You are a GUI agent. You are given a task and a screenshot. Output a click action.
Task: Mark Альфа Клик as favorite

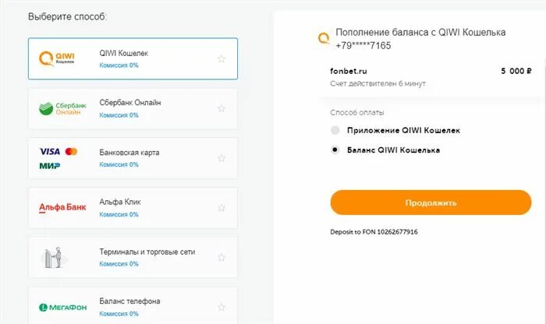pyautogui.click(x=222, y=208)
